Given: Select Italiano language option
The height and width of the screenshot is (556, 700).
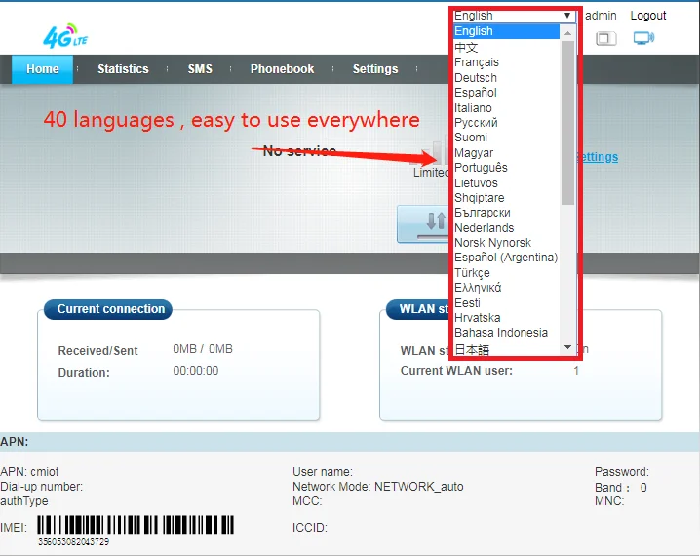Looking at the screenshot, I should click(506, 108).
